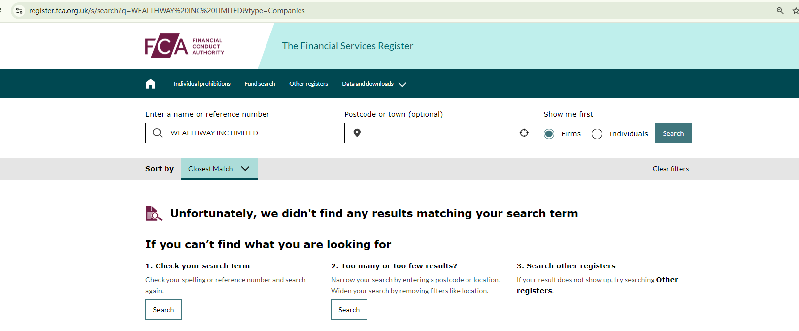The width and height of the screenshot is (799, 331).
Task: Click Search button under Check your search term
Action: [x=164, y=310]
